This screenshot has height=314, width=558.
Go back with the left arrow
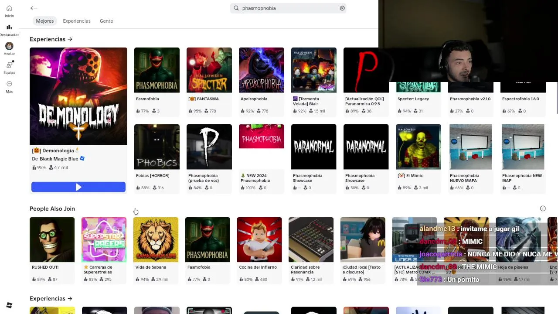[34, 8]
